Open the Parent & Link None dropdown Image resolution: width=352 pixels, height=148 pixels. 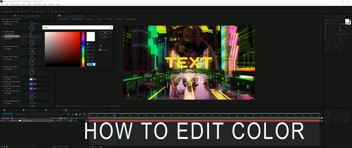click(79, 121)
